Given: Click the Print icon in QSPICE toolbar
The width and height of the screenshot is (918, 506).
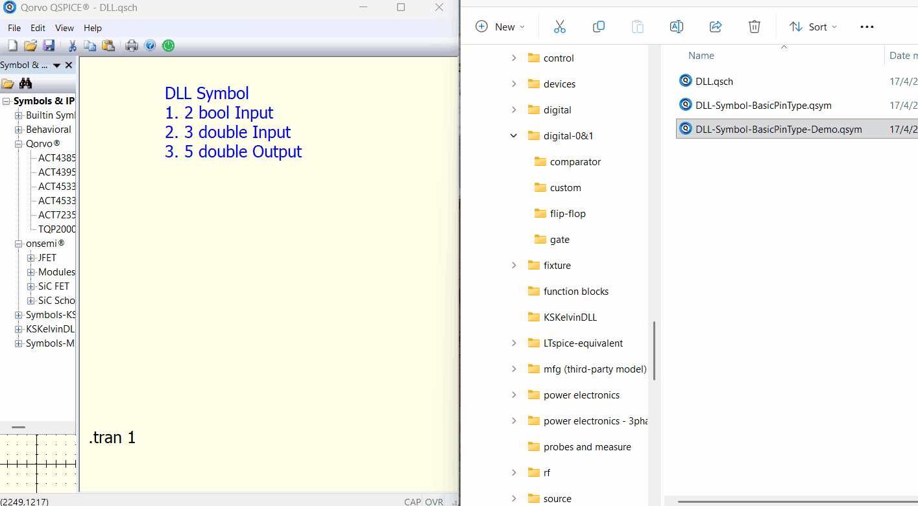Looking at the screenshot, I should click(x=132, y=45).
